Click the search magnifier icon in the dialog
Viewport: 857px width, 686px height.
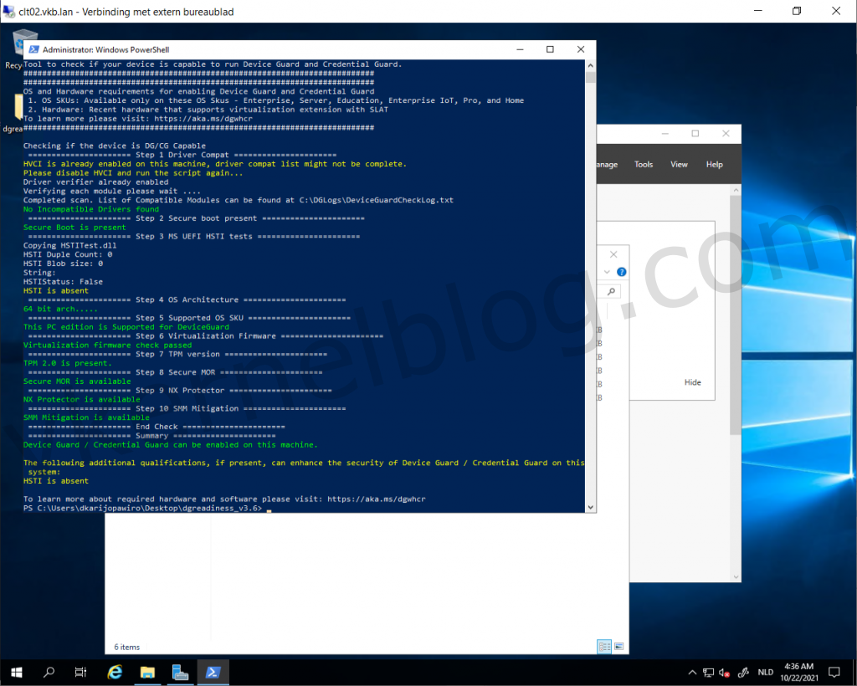pos(612,290)
